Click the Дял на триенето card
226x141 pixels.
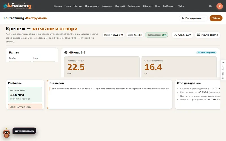tap(25, 107)
